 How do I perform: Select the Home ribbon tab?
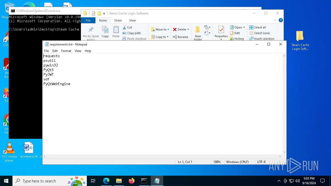click(103, 20)
